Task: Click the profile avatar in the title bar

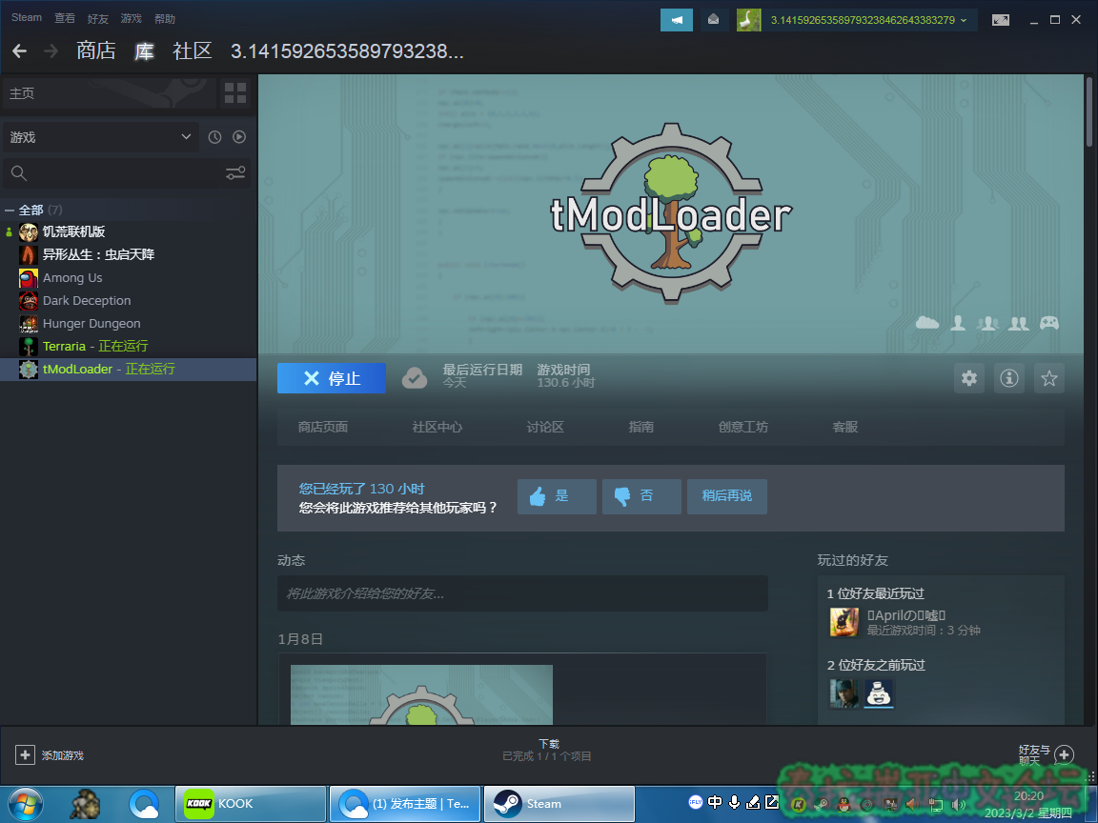Action: pos(748,20)
